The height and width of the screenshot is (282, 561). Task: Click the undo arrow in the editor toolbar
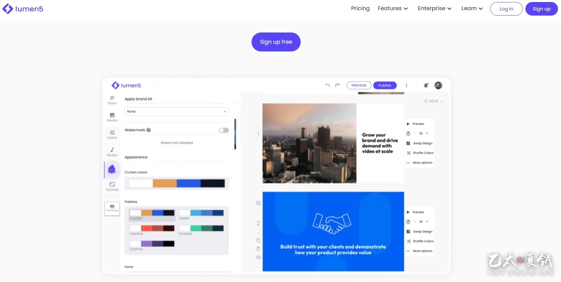pos(327,85)
